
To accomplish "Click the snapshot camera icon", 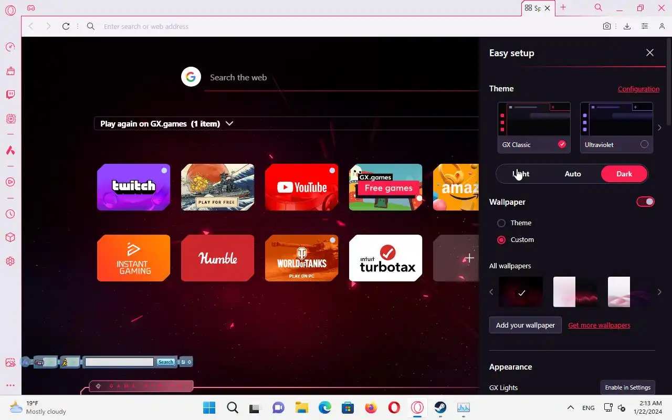I will point(607,26).
